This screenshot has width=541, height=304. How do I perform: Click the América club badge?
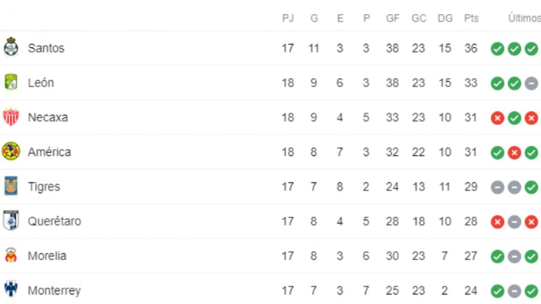point(11,151)
